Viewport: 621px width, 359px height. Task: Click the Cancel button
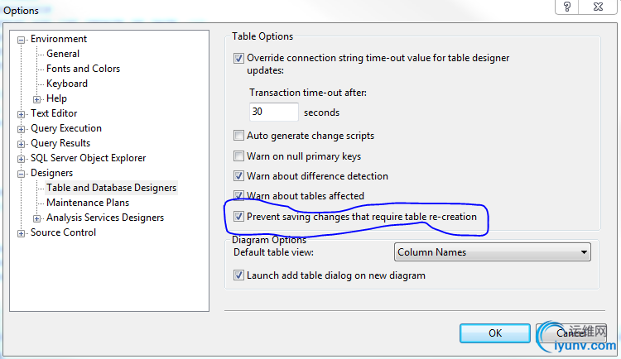pyautogui.click(x=570, y=333)
